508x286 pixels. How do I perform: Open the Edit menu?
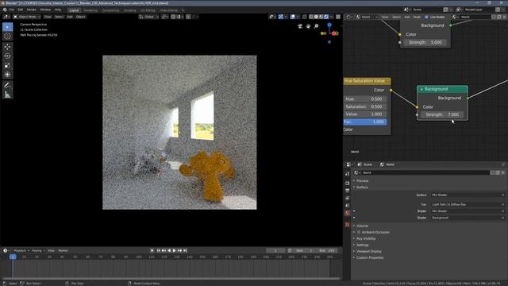(x=21, y=10)
